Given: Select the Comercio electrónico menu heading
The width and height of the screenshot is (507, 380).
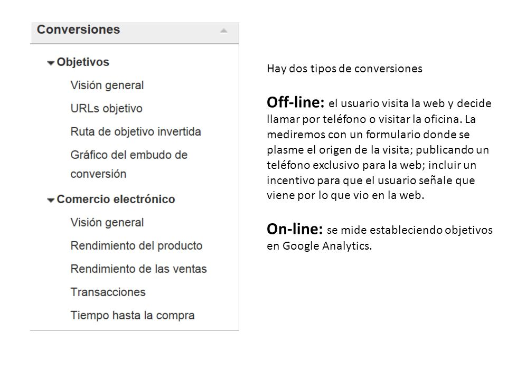Looking at the screenshot, I should click(116, 199).
